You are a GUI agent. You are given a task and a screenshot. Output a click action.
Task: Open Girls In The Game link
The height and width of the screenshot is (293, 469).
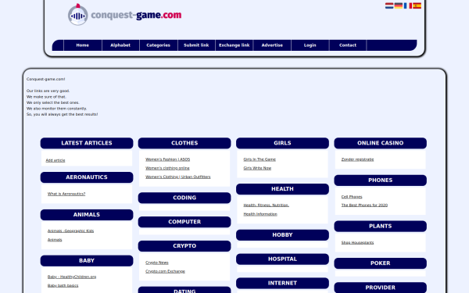point(260,159)
